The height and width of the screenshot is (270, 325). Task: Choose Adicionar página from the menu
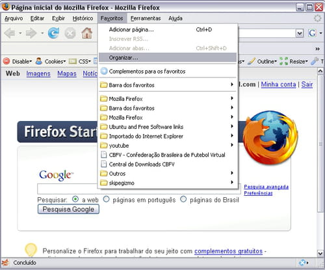168,29
